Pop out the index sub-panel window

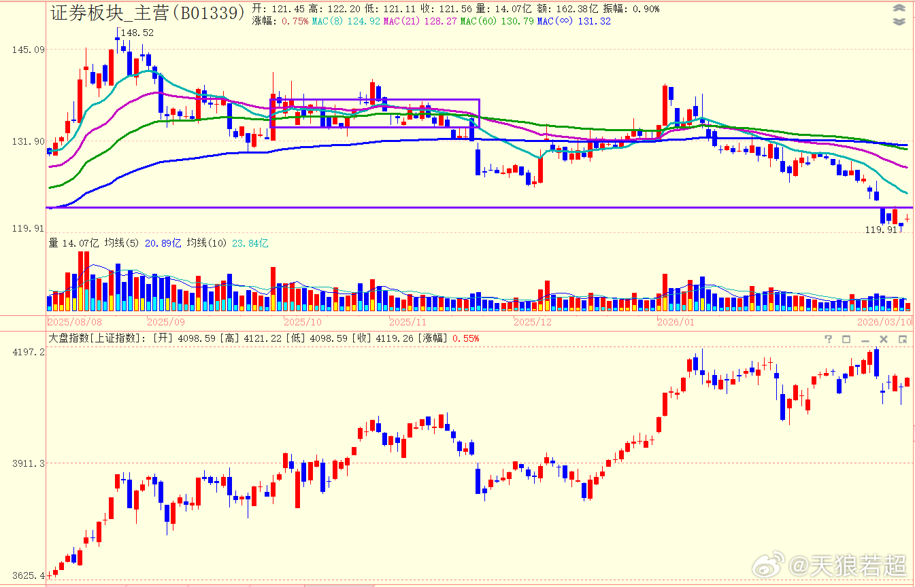[x=902, y=339]
